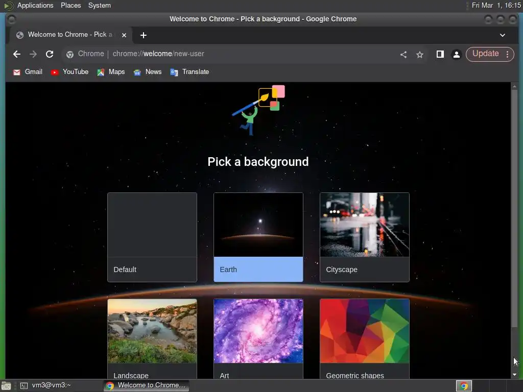Click the Applications menu logo icon
Image resolution: width=523 pixels, height=392 pixels.
coord(9,5)
